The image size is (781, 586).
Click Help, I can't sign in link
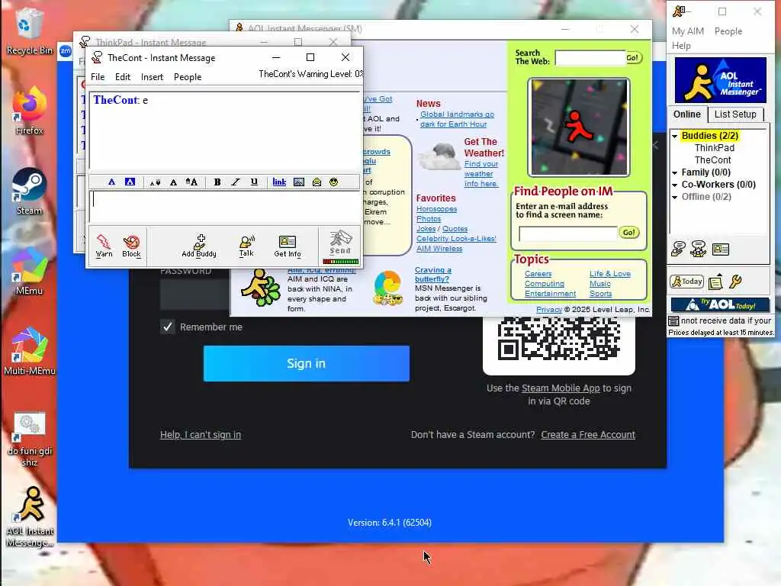coord(201,434)
